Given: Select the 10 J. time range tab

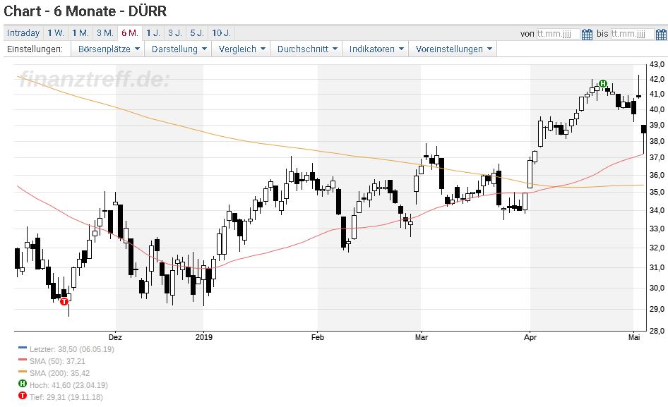Looking at the screenshot, I should [x=221, y=32].
